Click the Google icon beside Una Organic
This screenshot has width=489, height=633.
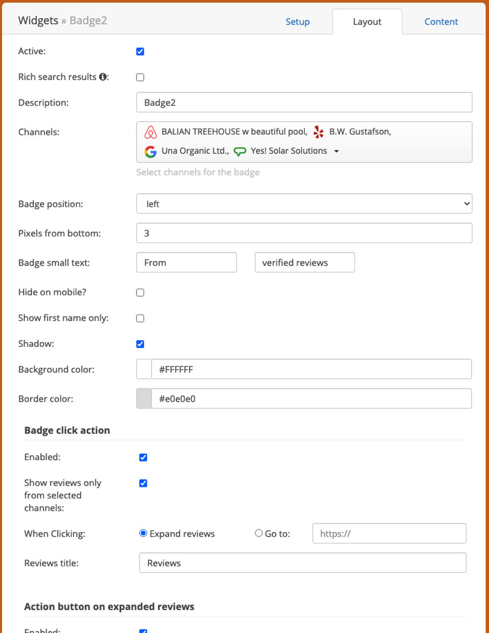pos(150,151)
